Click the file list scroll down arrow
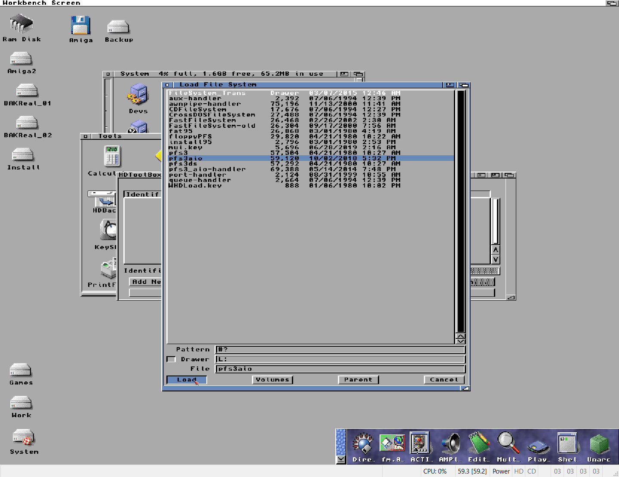 (461, 341)
